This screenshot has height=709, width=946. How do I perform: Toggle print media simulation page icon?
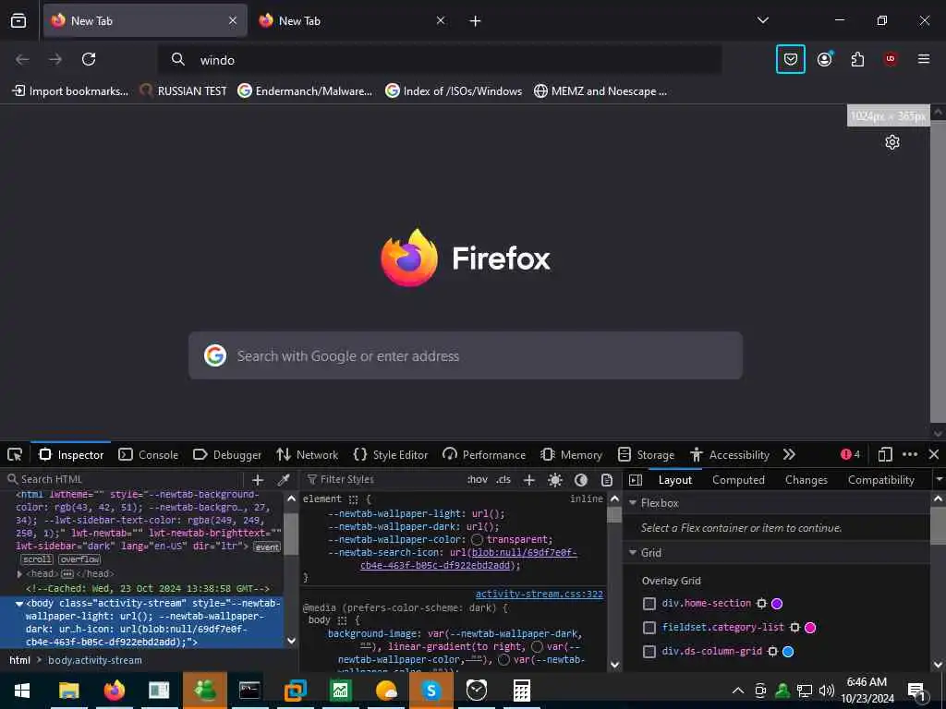607,480
